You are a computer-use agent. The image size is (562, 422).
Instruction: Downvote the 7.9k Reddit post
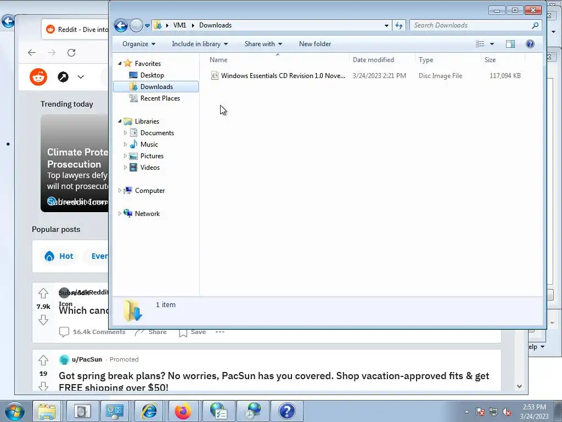pyautogui.click(x=43, y=320)
